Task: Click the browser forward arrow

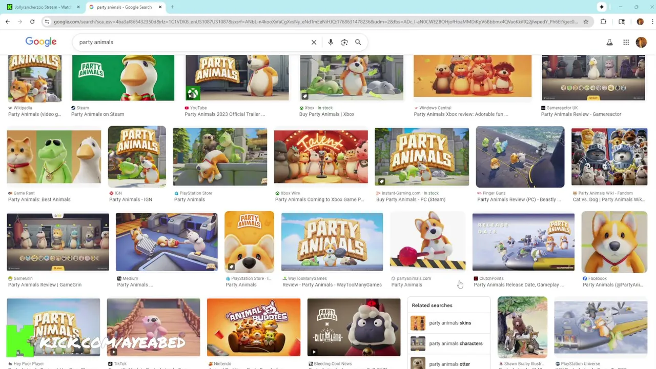Action: [x=20, y=22]
